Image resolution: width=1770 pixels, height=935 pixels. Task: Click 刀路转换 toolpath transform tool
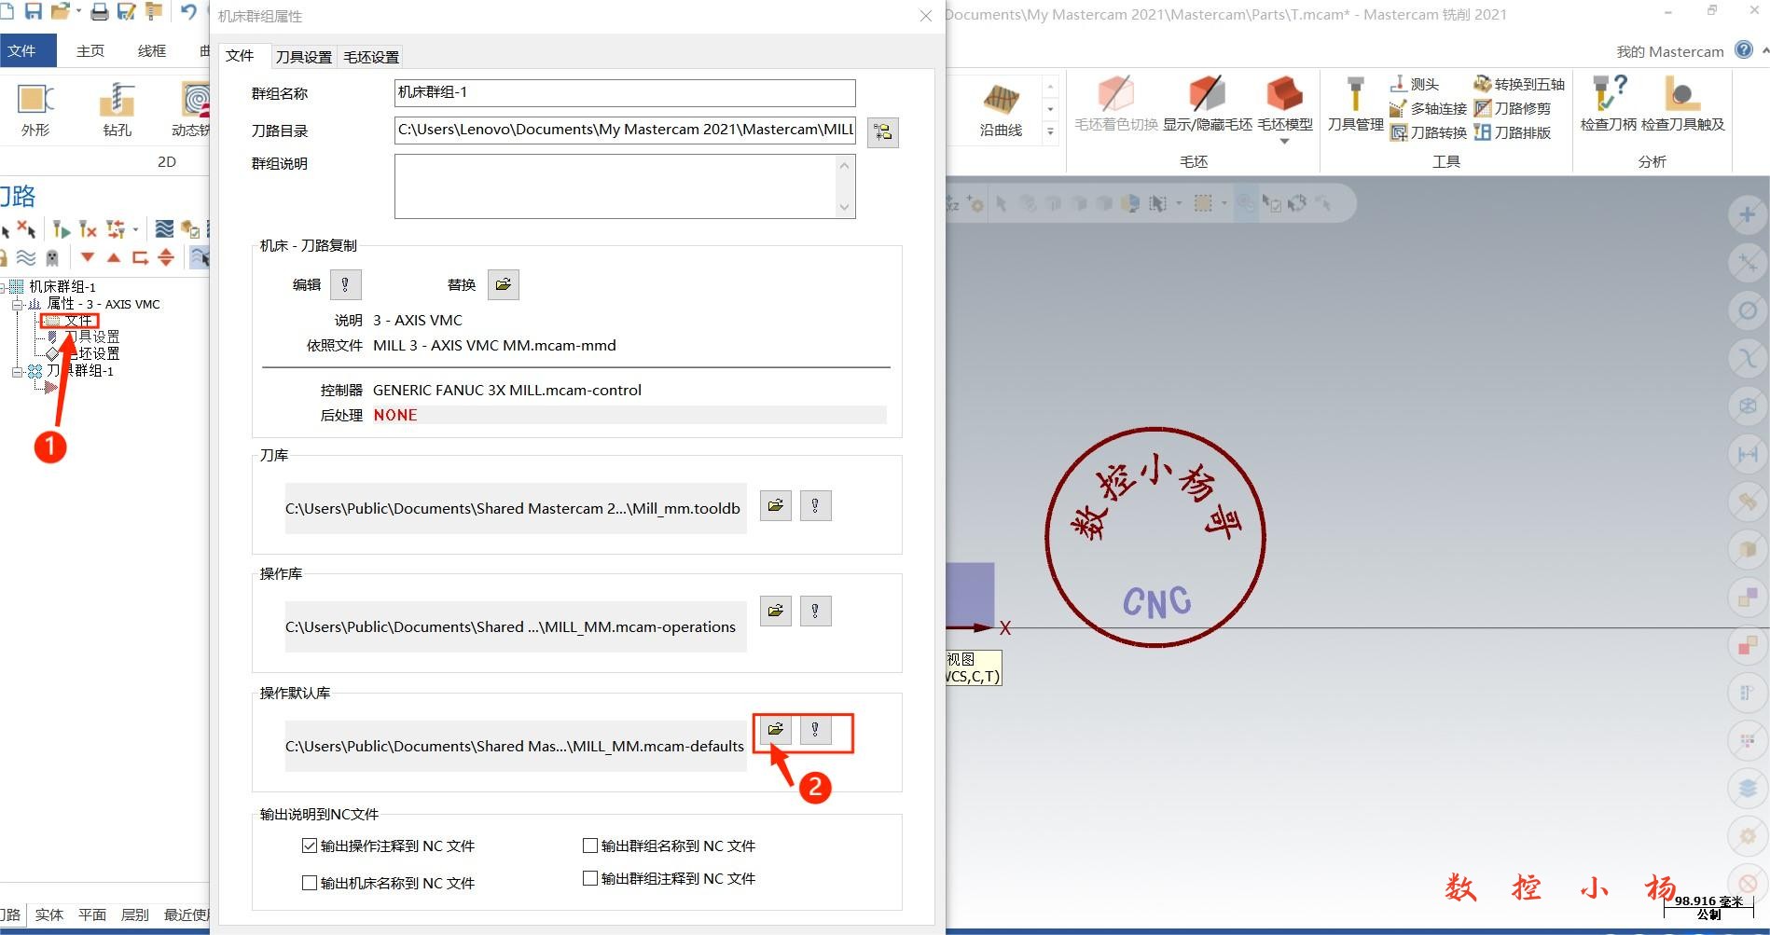click(1428, 132)
